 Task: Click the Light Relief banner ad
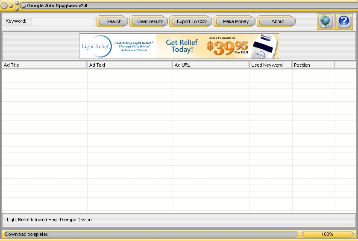coord(179,46)
